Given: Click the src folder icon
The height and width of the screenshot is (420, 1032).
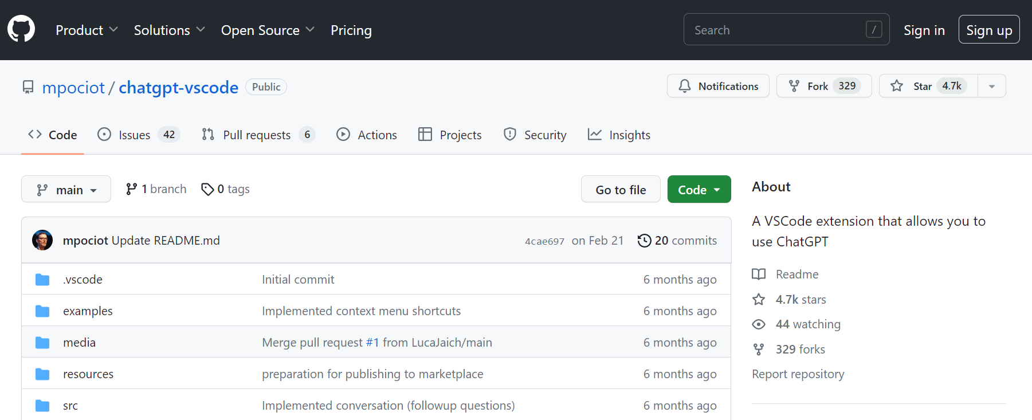Looking at the screenshot, I should coord(42,406).
